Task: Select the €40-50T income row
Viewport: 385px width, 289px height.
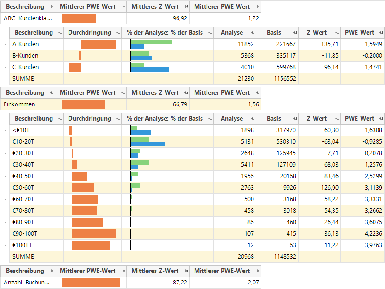Action: (197, 176)
